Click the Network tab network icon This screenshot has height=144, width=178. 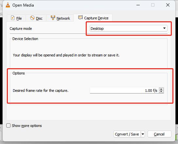(x=53, y=18)
